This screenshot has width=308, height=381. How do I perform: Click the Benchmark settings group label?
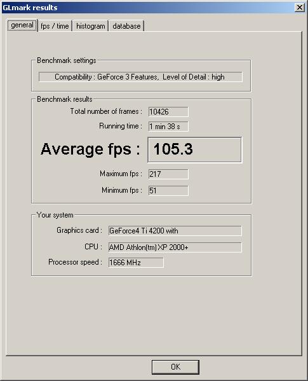(67, 60)
